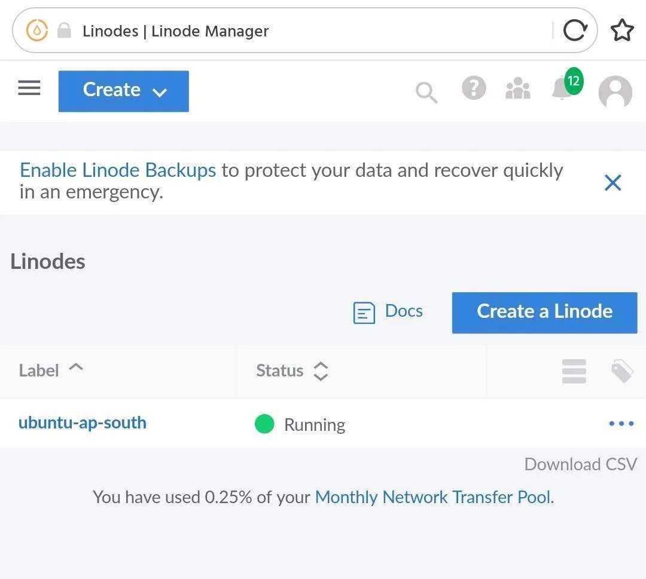The height and width of the screenshot is (579, 646).
Task: Open the ubuntu-ap-south Linode link
Action: pyautogui.click(x=83, y=423)
